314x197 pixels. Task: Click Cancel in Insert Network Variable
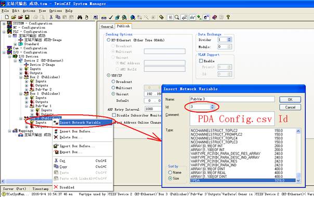pos(290,107)
